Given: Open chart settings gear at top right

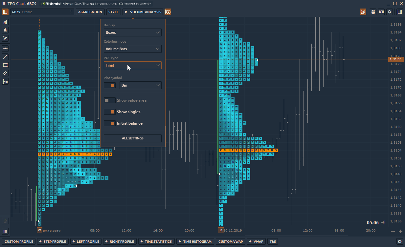Looking at the screenshot, I should (390, 12).
